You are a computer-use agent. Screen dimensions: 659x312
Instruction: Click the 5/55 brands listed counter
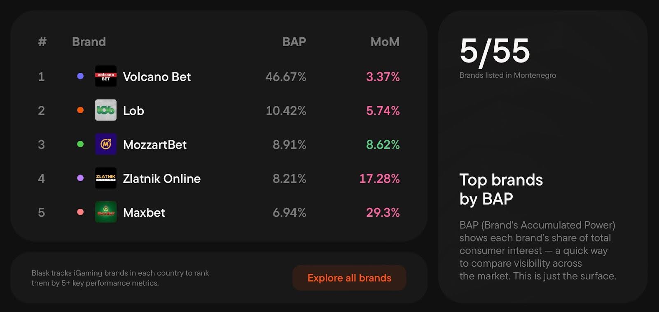tap(495, 51)
